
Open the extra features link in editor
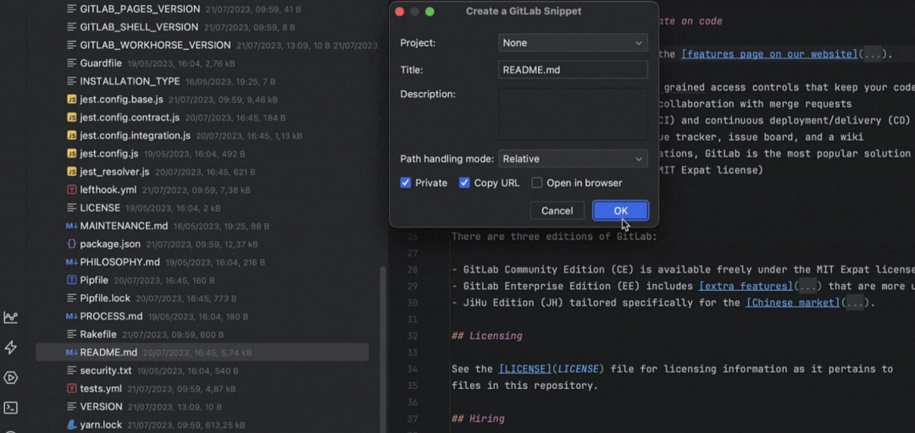[x=746, y=286]
